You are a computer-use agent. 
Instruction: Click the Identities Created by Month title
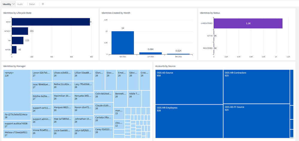[116, 13]
